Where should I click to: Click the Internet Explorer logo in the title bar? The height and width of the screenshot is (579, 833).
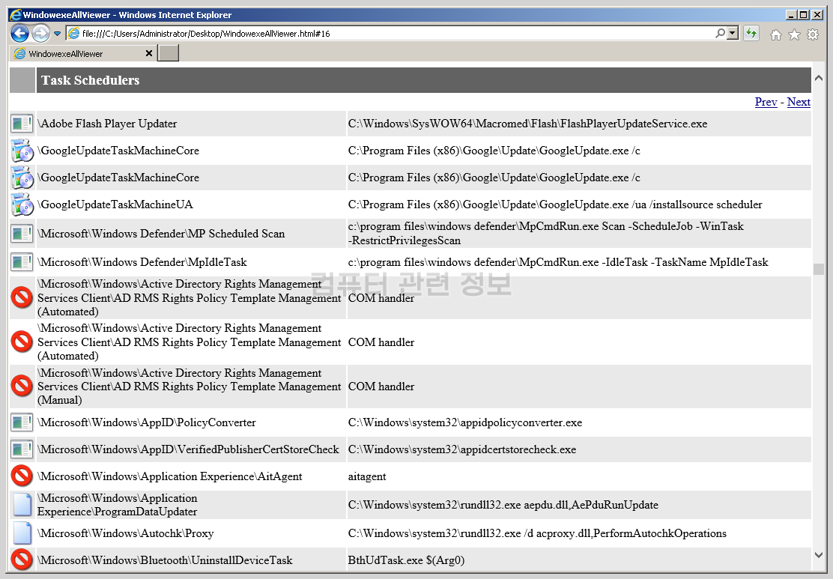[x=16, y=15]
